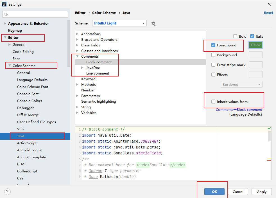Select the CoffeeScript page
The width and height of the screenshot is (276, 198).
point(27,171)
